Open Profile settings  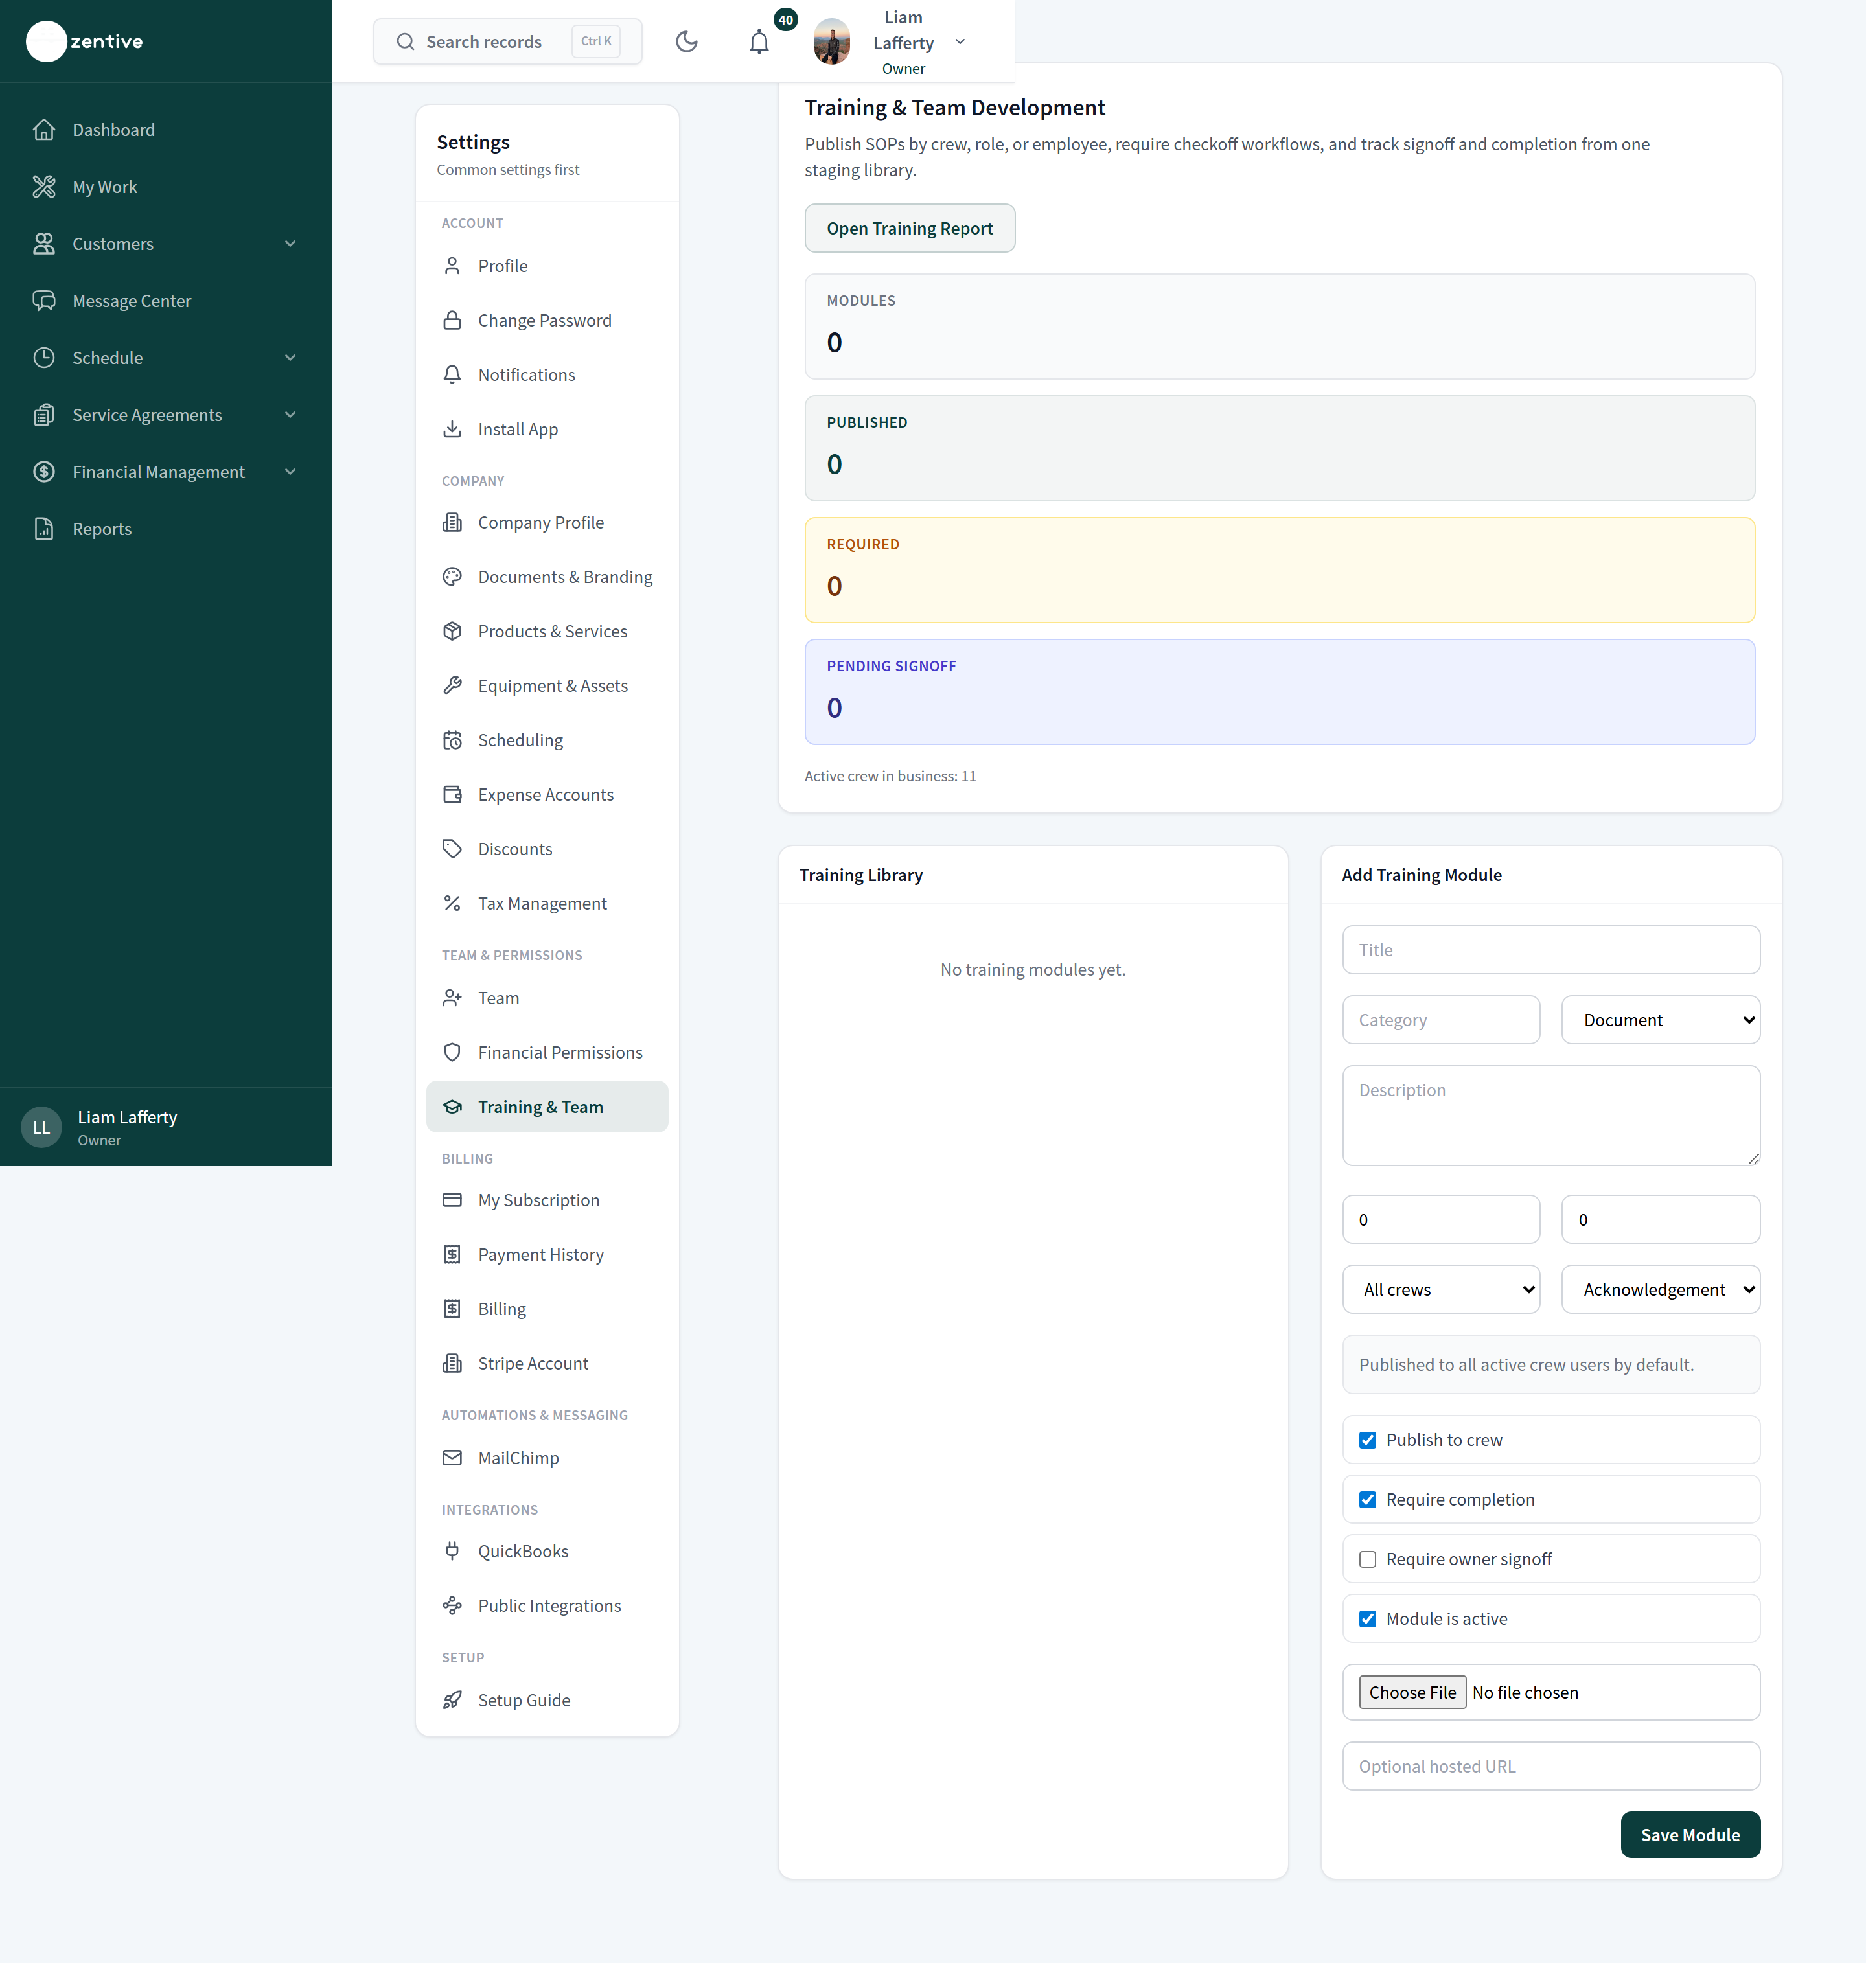pyautogui.click(x=547, y=266)
